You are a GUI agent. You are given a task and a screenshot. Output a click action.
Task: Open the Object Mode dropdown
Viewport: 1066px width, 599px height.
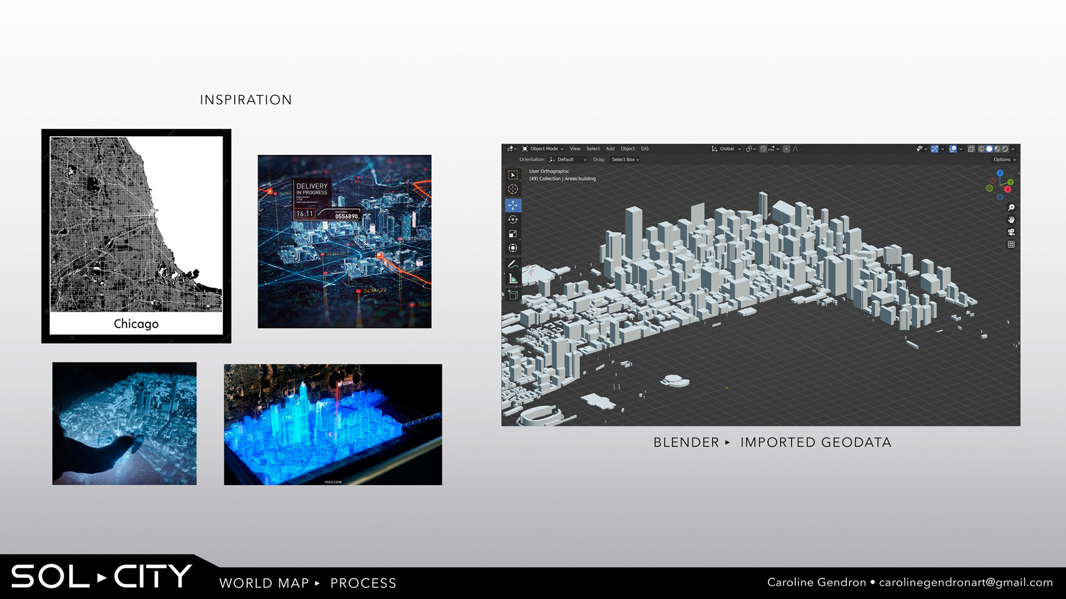(x=543, y=149)
